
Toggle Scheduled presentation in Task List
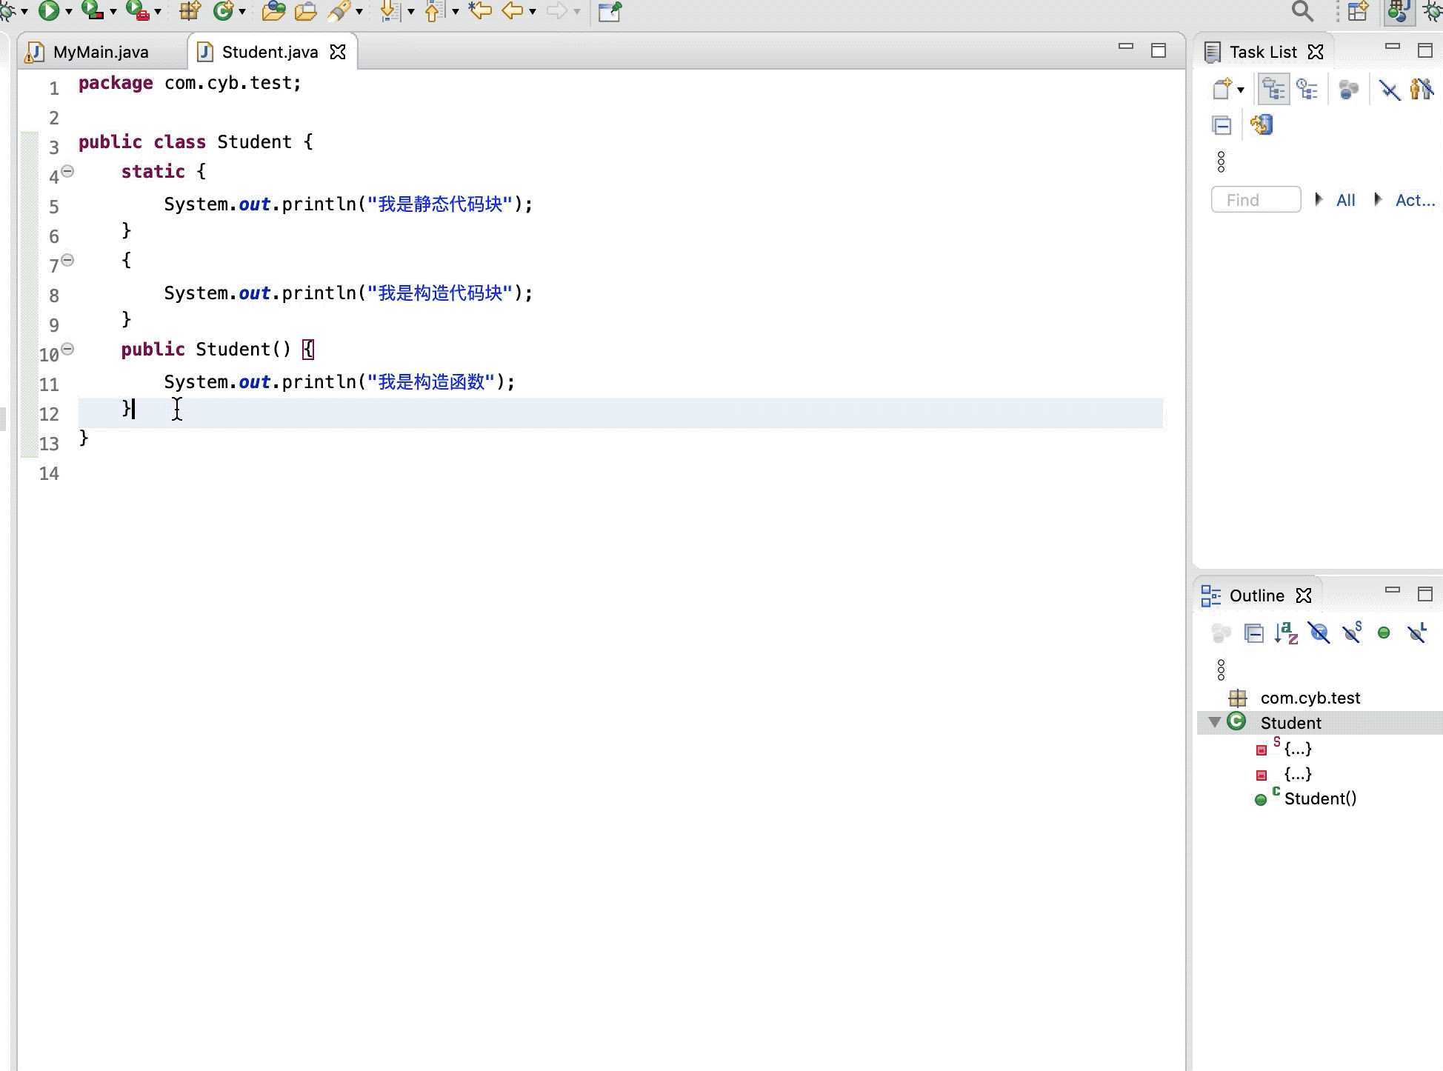coord(1307,90)
